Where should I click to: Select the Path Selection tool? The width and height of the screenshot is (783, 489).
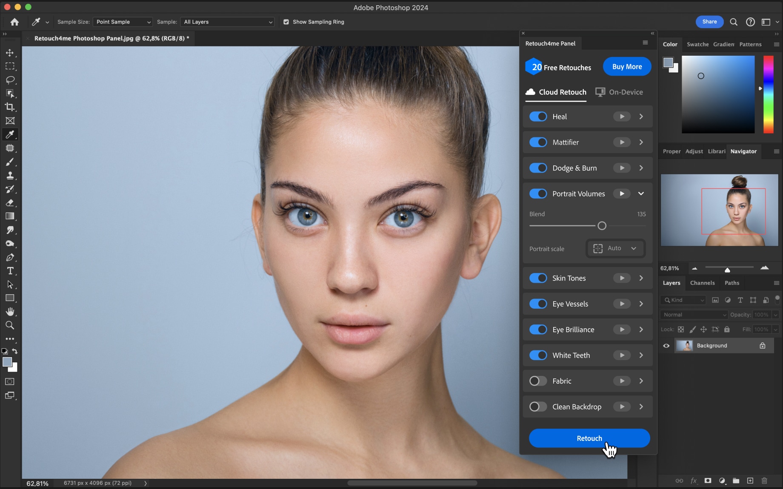click(10, 284)
